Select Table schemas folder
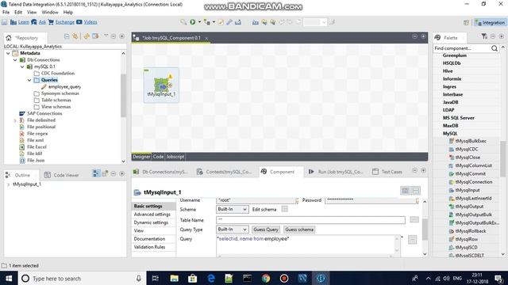 click(x=56, y=101)
